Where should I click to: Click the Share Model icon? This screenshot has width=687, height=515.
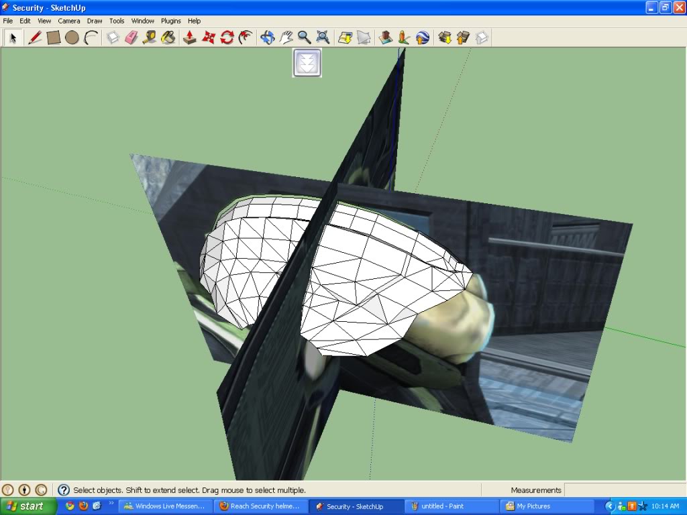click(463, 38)
